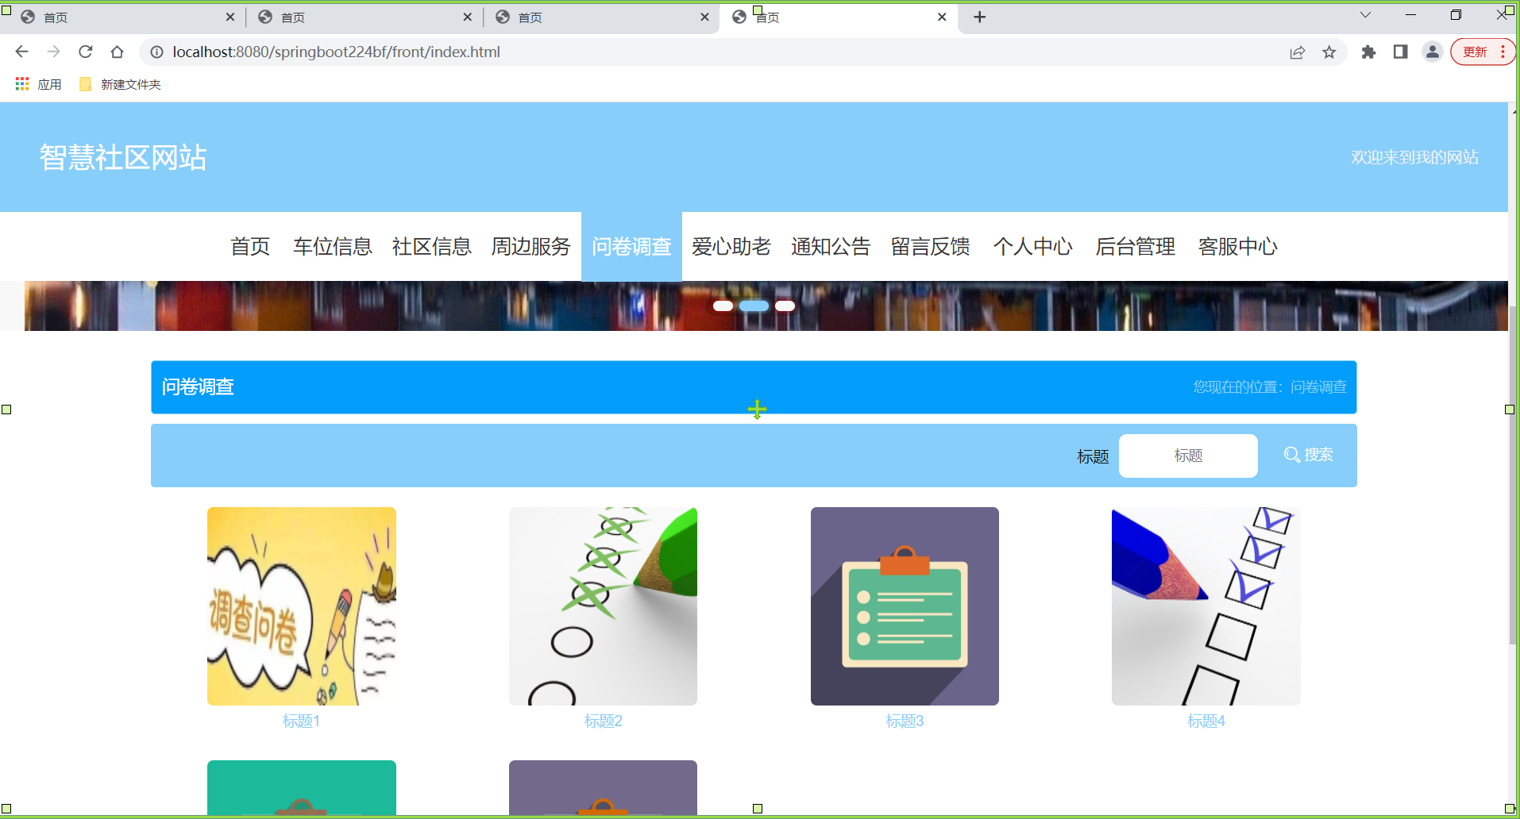This screenshot has height=819, width=1520.
Task: Open the extensions puzzle icon
Action: 1368,52
